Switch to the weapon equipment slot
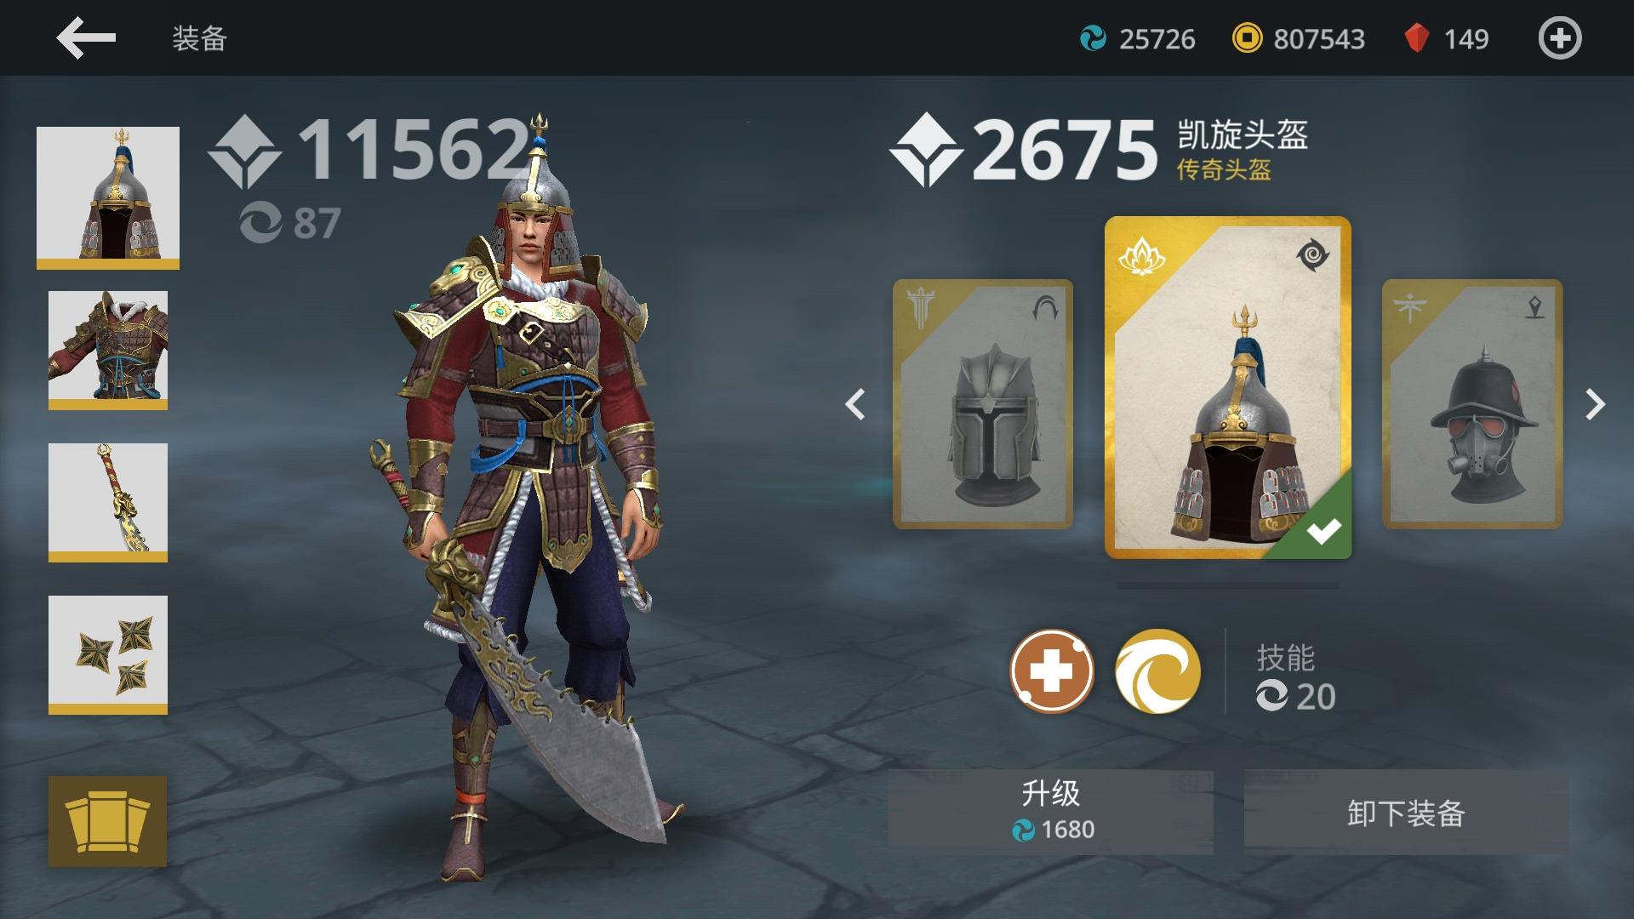This screenshot has width=1634, height=919. click(108, 503)
